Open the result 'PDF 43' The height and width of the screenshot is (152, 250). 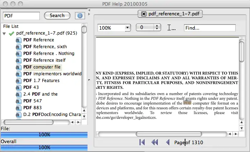coord(31,87)
